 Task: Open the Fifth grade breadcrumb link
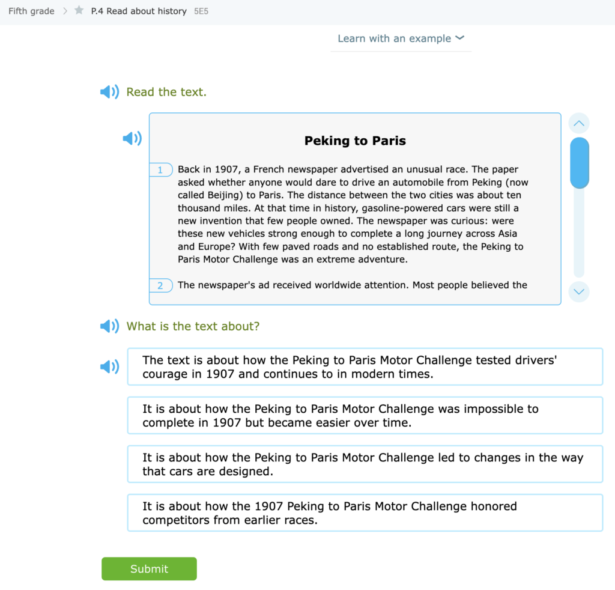coord(31,10)
